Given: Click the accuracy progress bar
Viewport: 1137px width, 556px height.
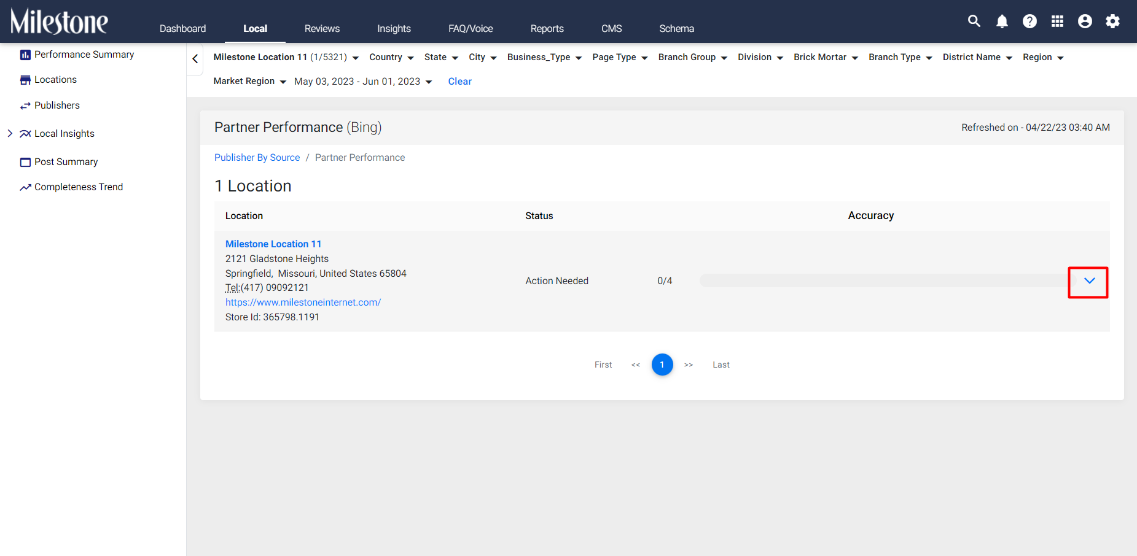Looking at the screenshot, I should click(888, 281).
